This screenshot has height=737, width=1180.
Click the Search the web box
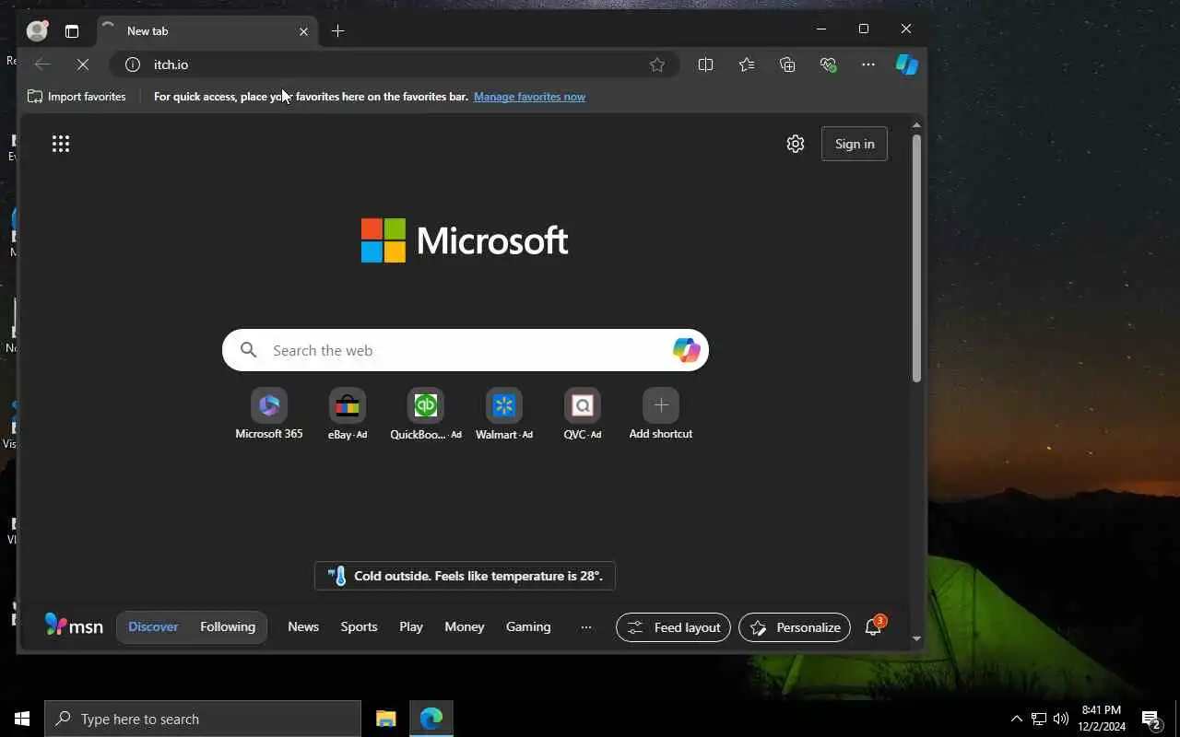466,350
